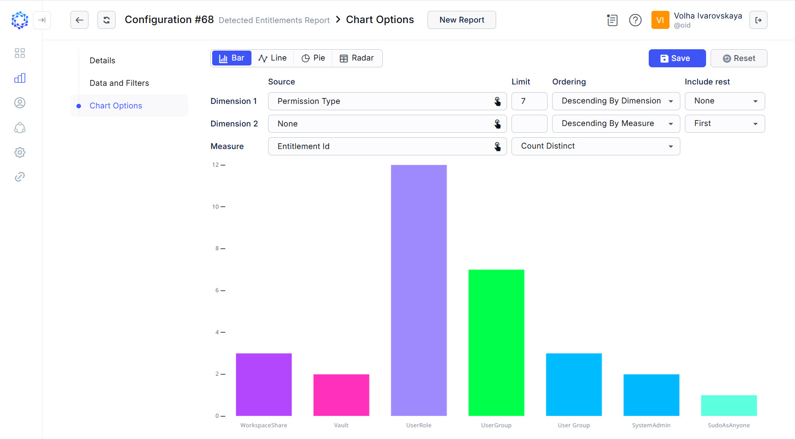Open the Include rest None dropdown
The width and height of the screenshot is (795, 439).
pos(725,101)
